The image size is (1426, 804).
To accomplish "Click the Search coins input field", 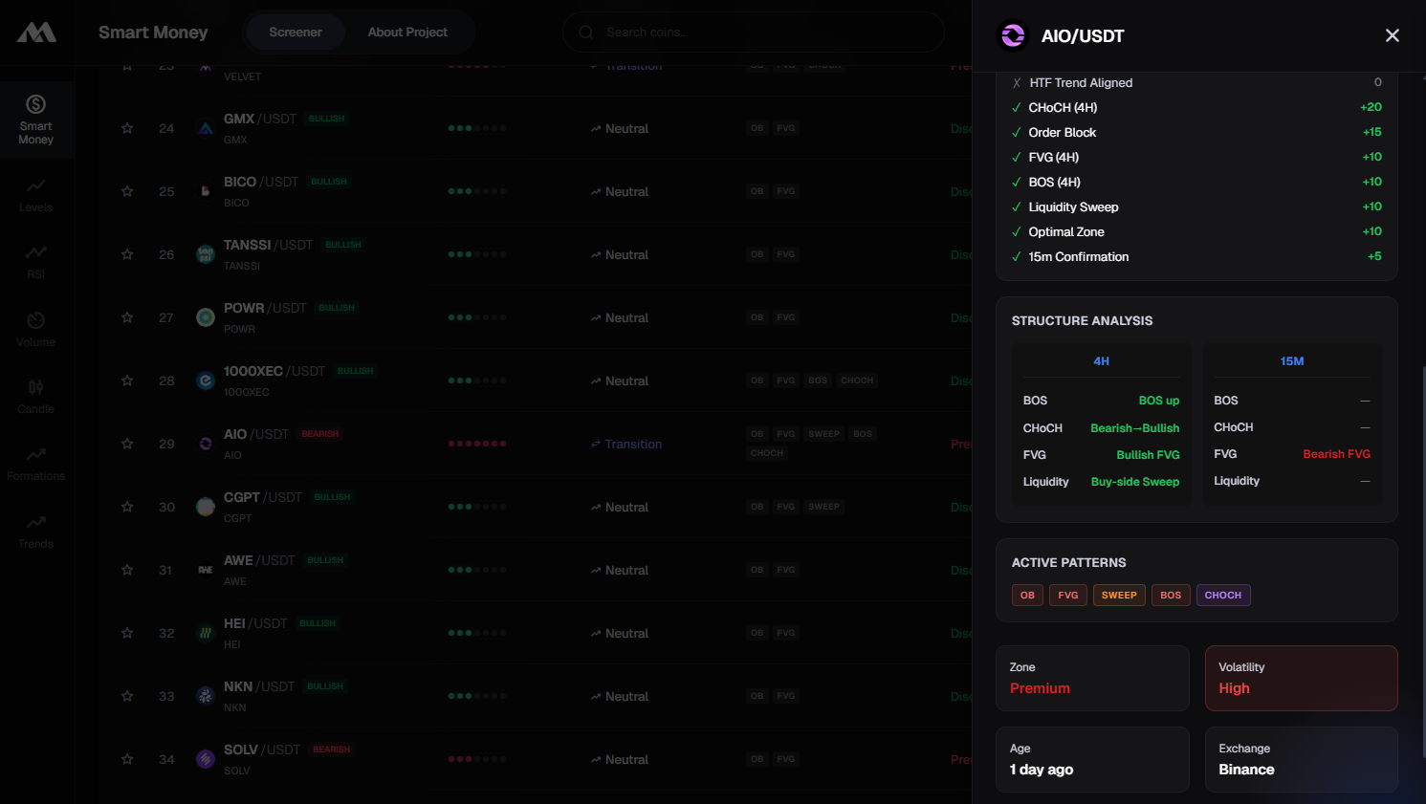I will (756, 33).
